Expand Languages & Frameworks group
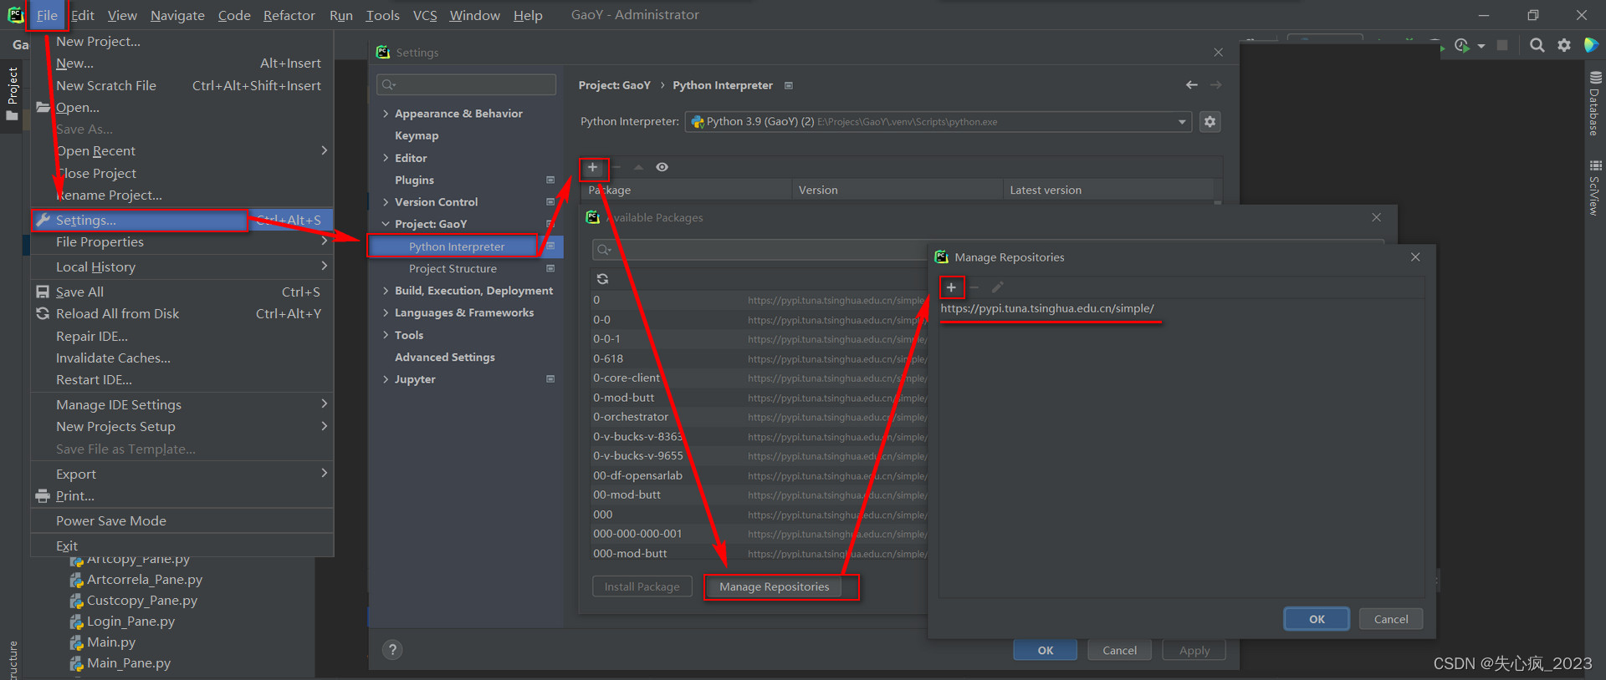 [386, 312]
